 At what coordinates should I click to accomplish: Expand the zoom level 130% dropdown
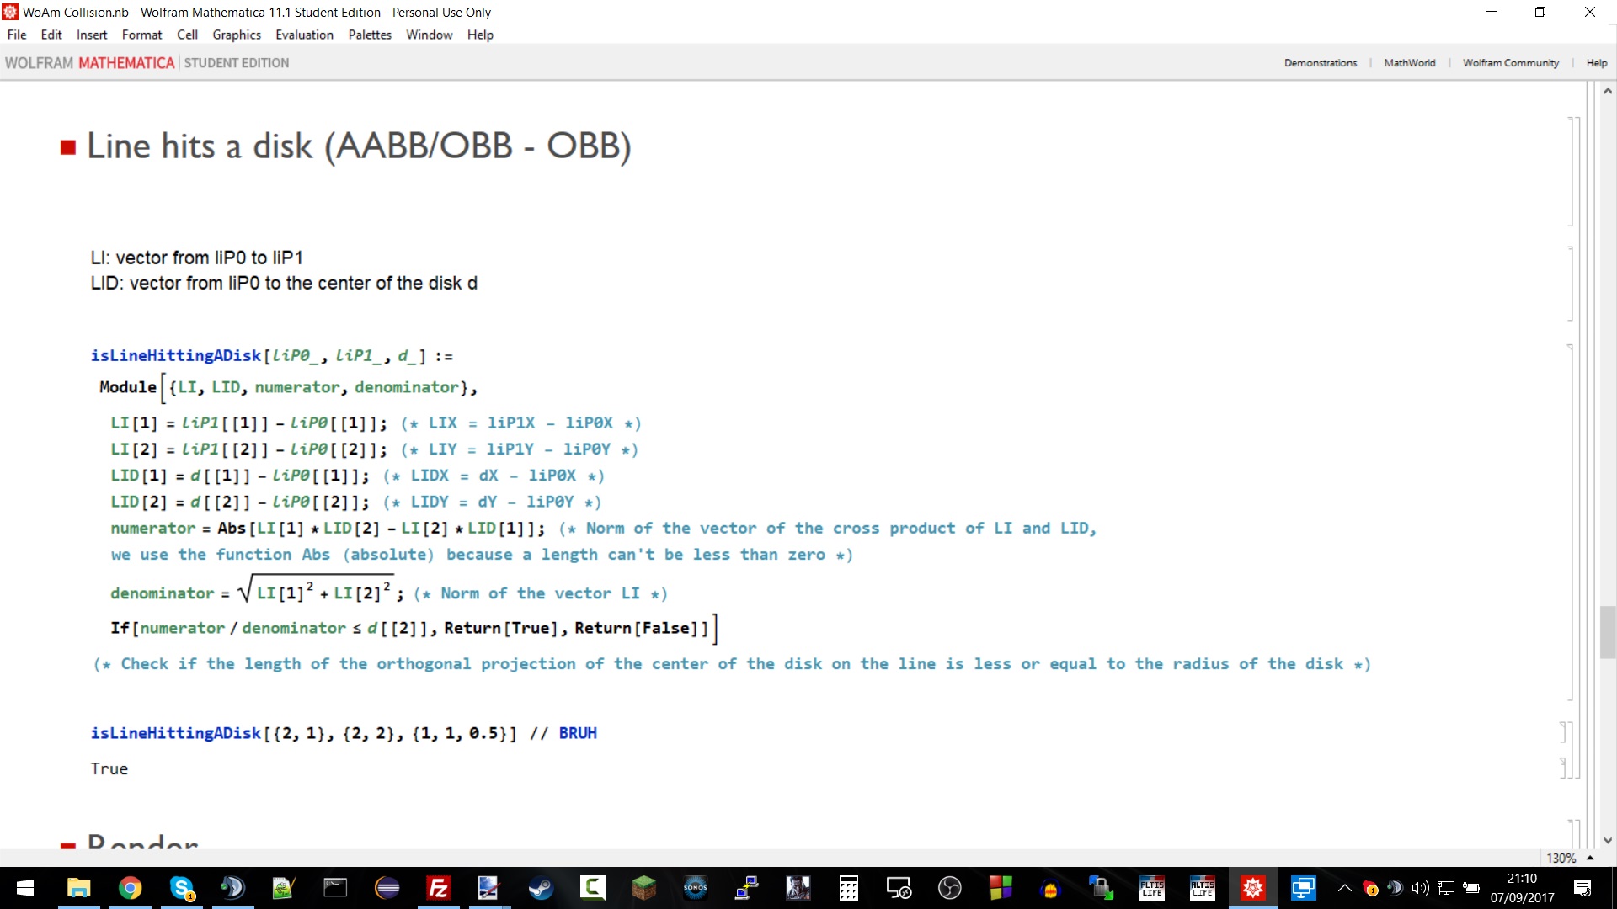(x=1590, y=858)
